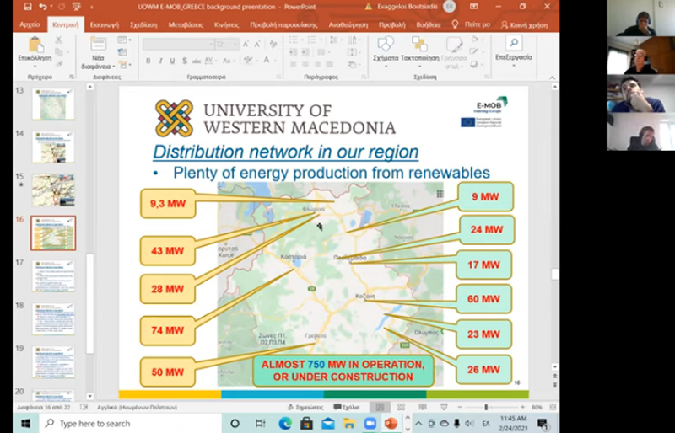Viewport: 675px width, 433px height.
Task: Click the 9,3 MW callout box
Action: (168, 203)
